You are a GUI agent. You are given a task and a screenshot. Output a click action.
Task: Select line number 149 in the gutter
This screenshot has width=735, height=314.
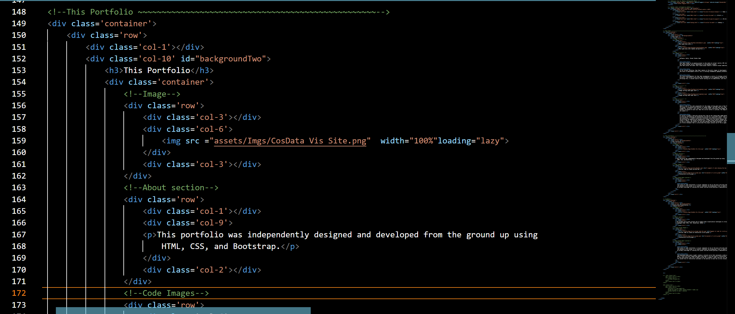tap(19, 24)
